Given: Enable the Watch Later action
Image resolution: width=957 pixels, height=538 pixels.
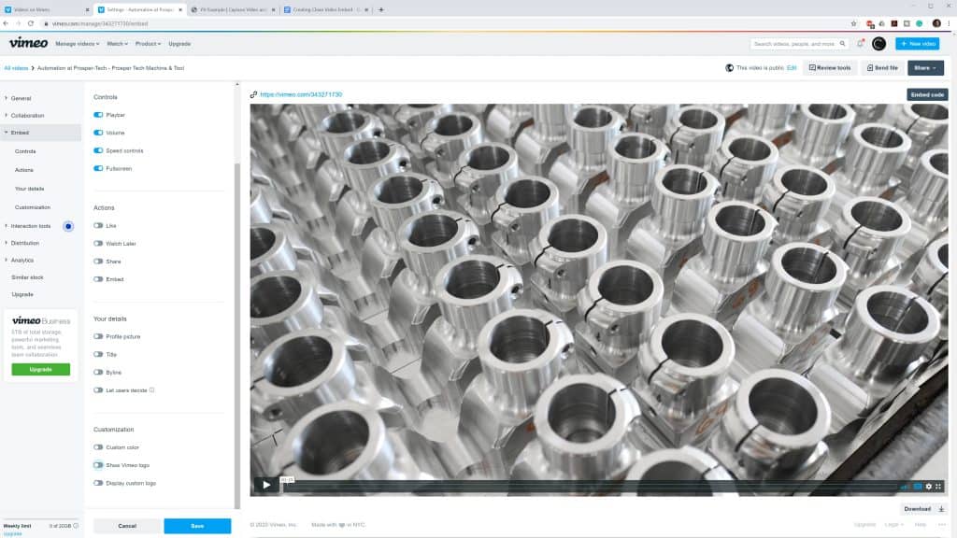Looking at the screenshot, I should (x=98, y=244).
